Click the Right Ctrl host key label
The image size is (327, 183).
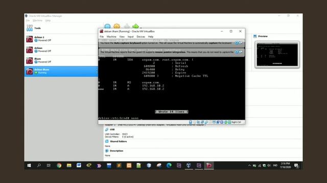236,122
